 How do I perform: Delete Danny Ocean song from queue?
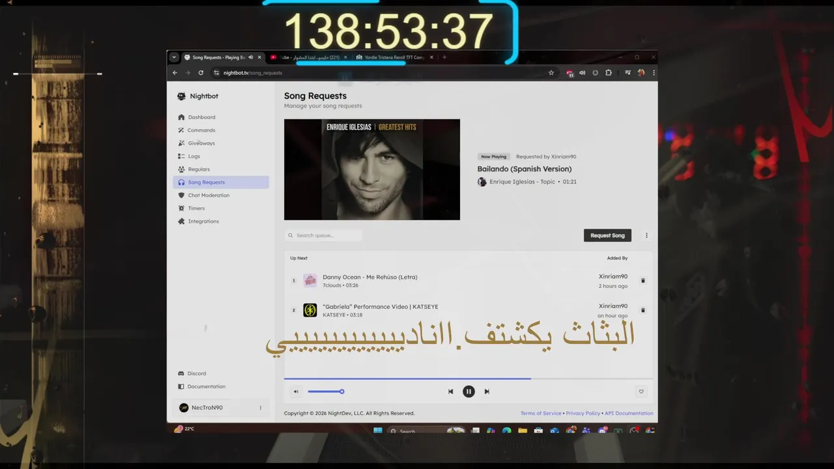click(x=642, y=281)
